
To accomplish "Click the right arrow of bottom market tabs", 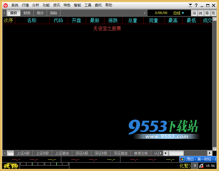I will tap(161, 153).
